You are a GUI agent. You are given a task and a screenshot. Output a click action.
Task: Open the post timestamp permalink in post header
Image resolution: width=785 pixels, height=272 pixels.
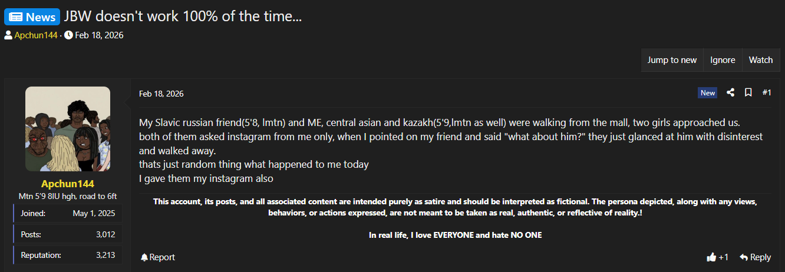click(161, 94)
